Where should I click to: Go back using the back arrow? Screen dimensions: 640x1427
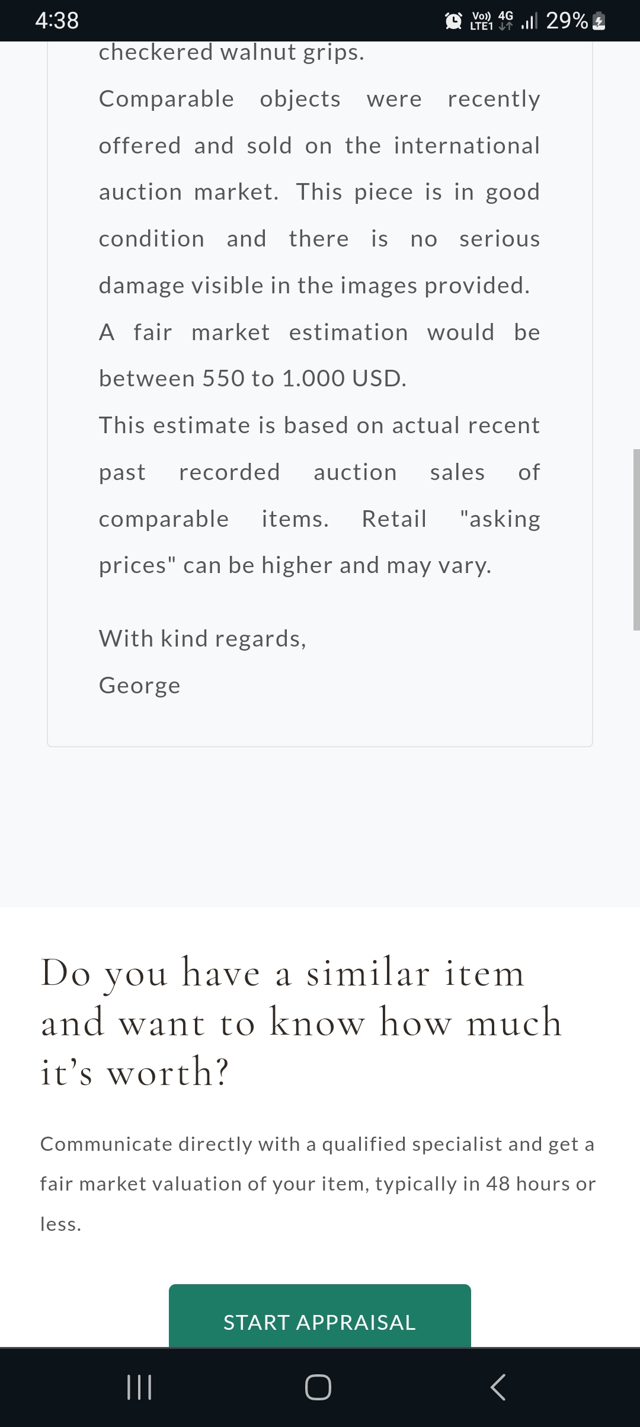[x=498, y=1387]
